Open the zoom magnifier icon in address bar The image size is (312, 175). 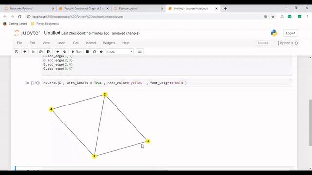pos(265,17)
